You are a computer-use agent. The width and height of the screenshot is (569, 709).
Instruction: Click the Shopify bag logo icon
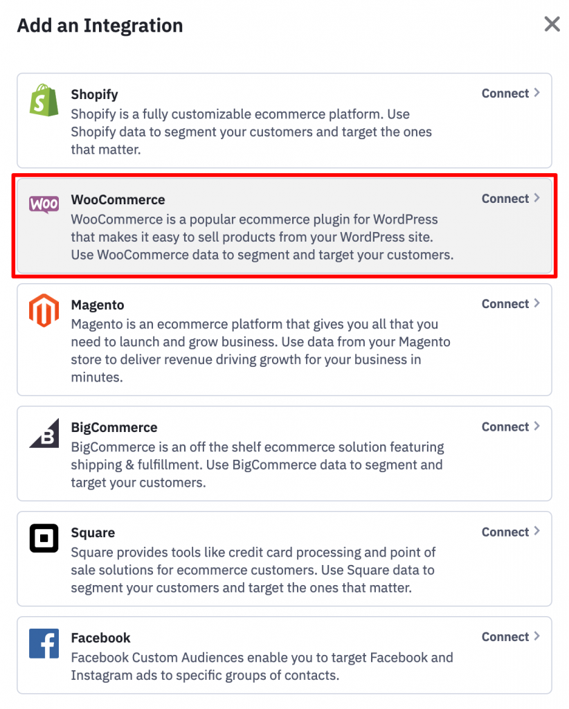coord(44,100)
